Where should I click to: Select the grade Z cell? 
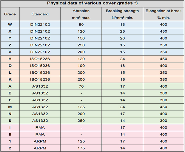pyautogui.click(x=10, y=45)
